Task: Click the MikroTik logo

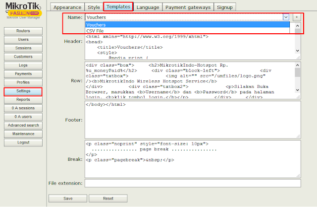Action: [23, 10]
